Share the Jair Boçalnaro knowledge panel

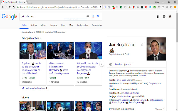(142, 45)
